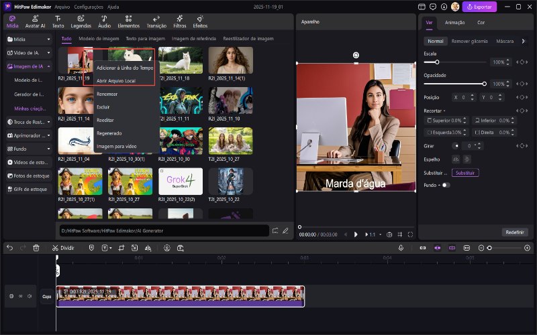Screen dimensions: 537x335
Task: Take a snapshot with the preview camera icon
Action: (x=389, y=234)
